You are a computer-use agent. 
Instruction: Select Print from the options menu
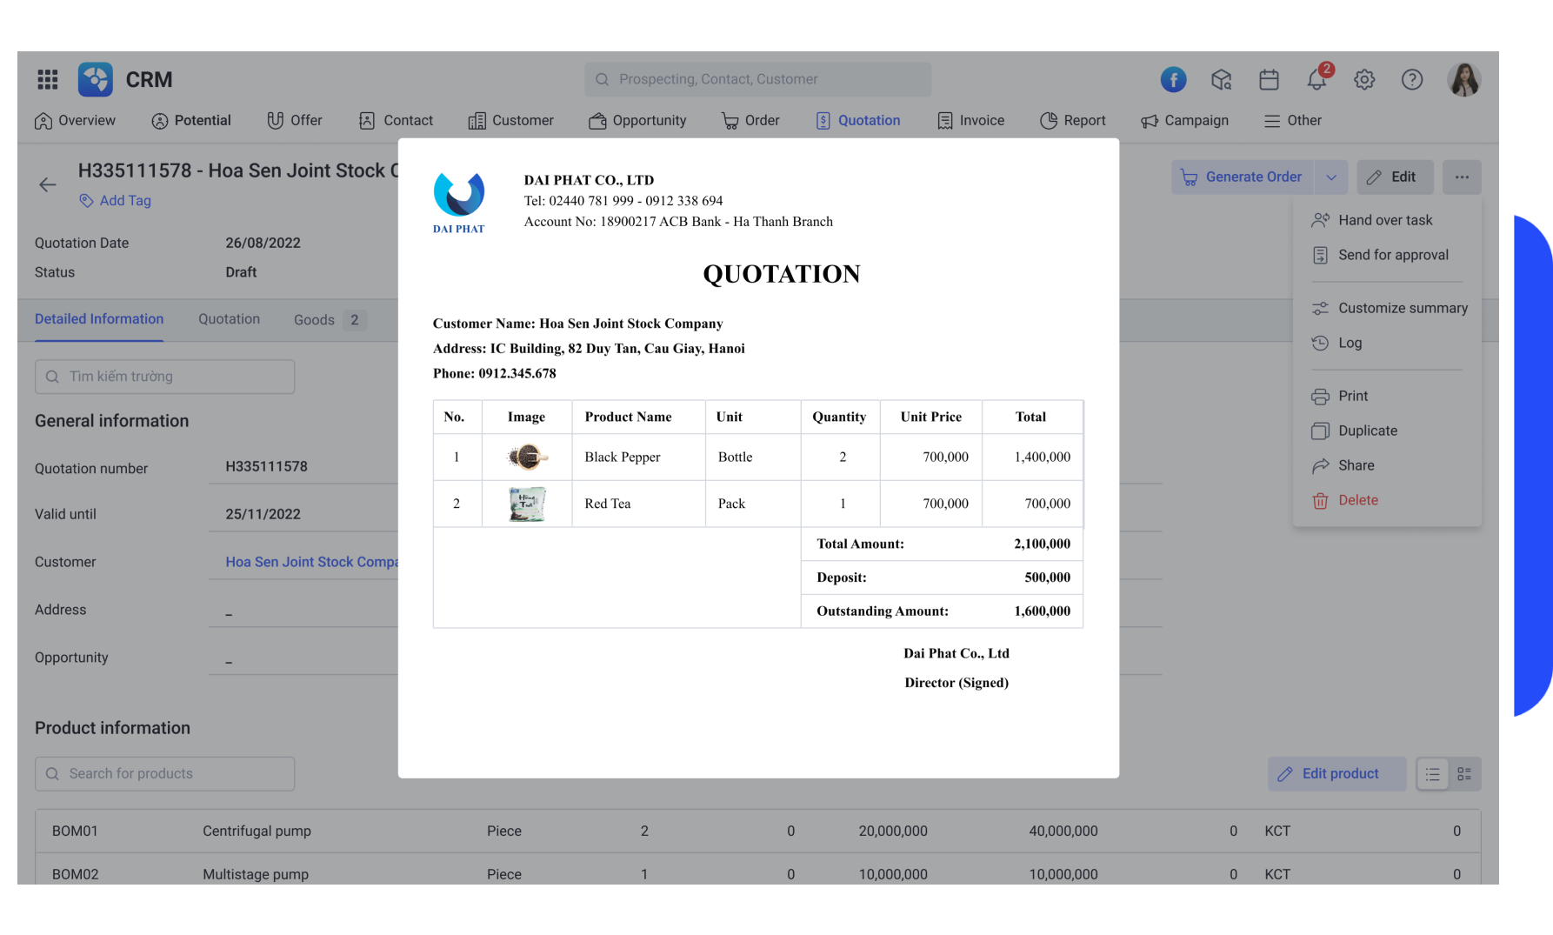point(1353,396)
